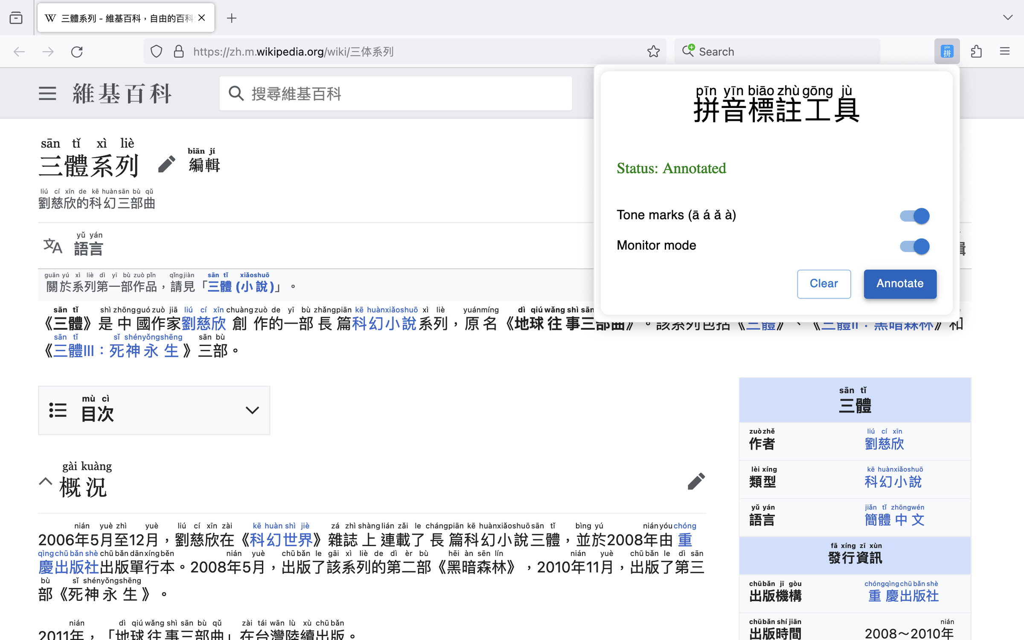
Task: Click the language translation icon beside 語言
Action: (x=53, y=246)
